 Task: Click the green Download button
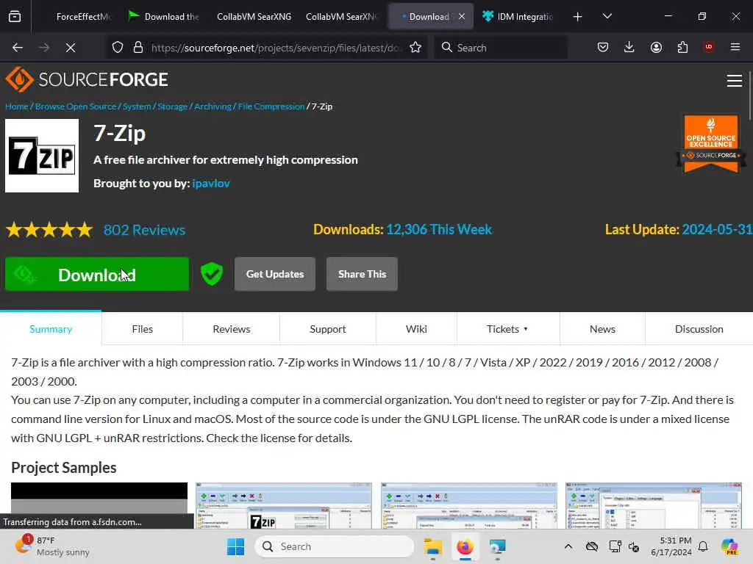click(x=97, y=274)
